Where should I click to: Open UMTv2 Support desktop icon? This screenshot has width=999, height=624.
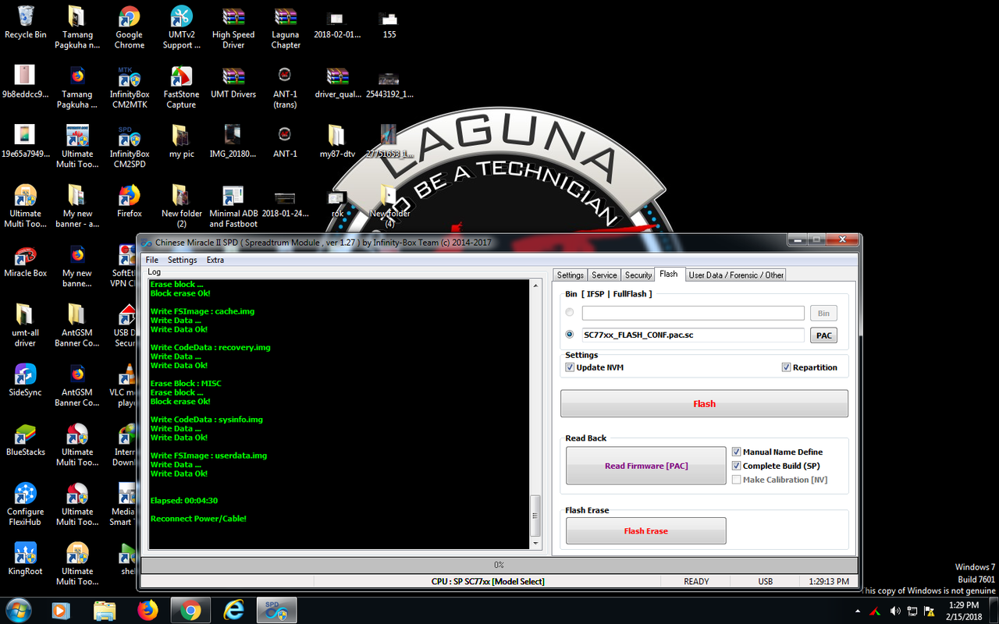pos(181,28)
